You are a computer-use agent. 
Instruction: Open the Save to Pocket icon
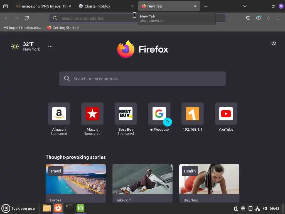[x=248, y=18]
